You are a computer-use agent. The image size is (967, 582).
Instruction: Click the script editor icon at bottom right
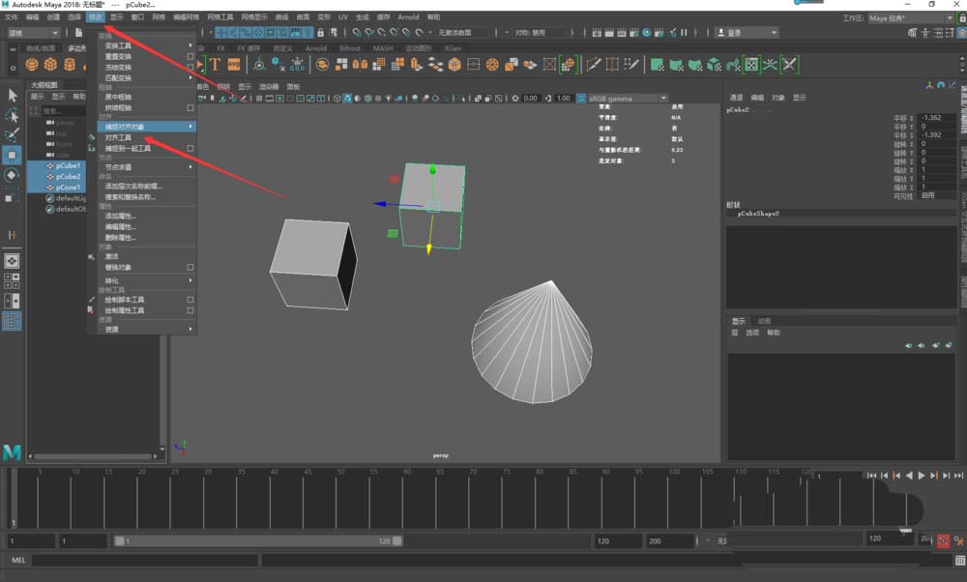[959, 561]
